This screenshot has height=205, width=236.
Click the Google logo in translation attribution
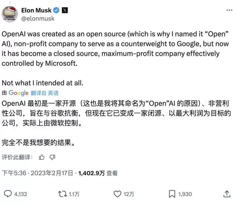(19, 93)
